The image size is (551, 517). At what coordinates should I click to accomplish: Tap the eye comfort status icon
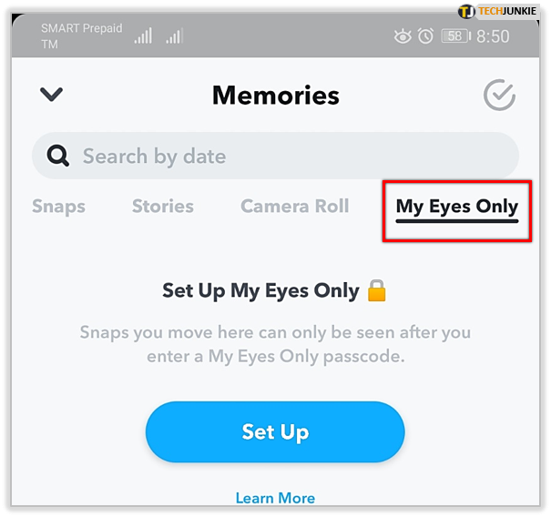point(403,36)
